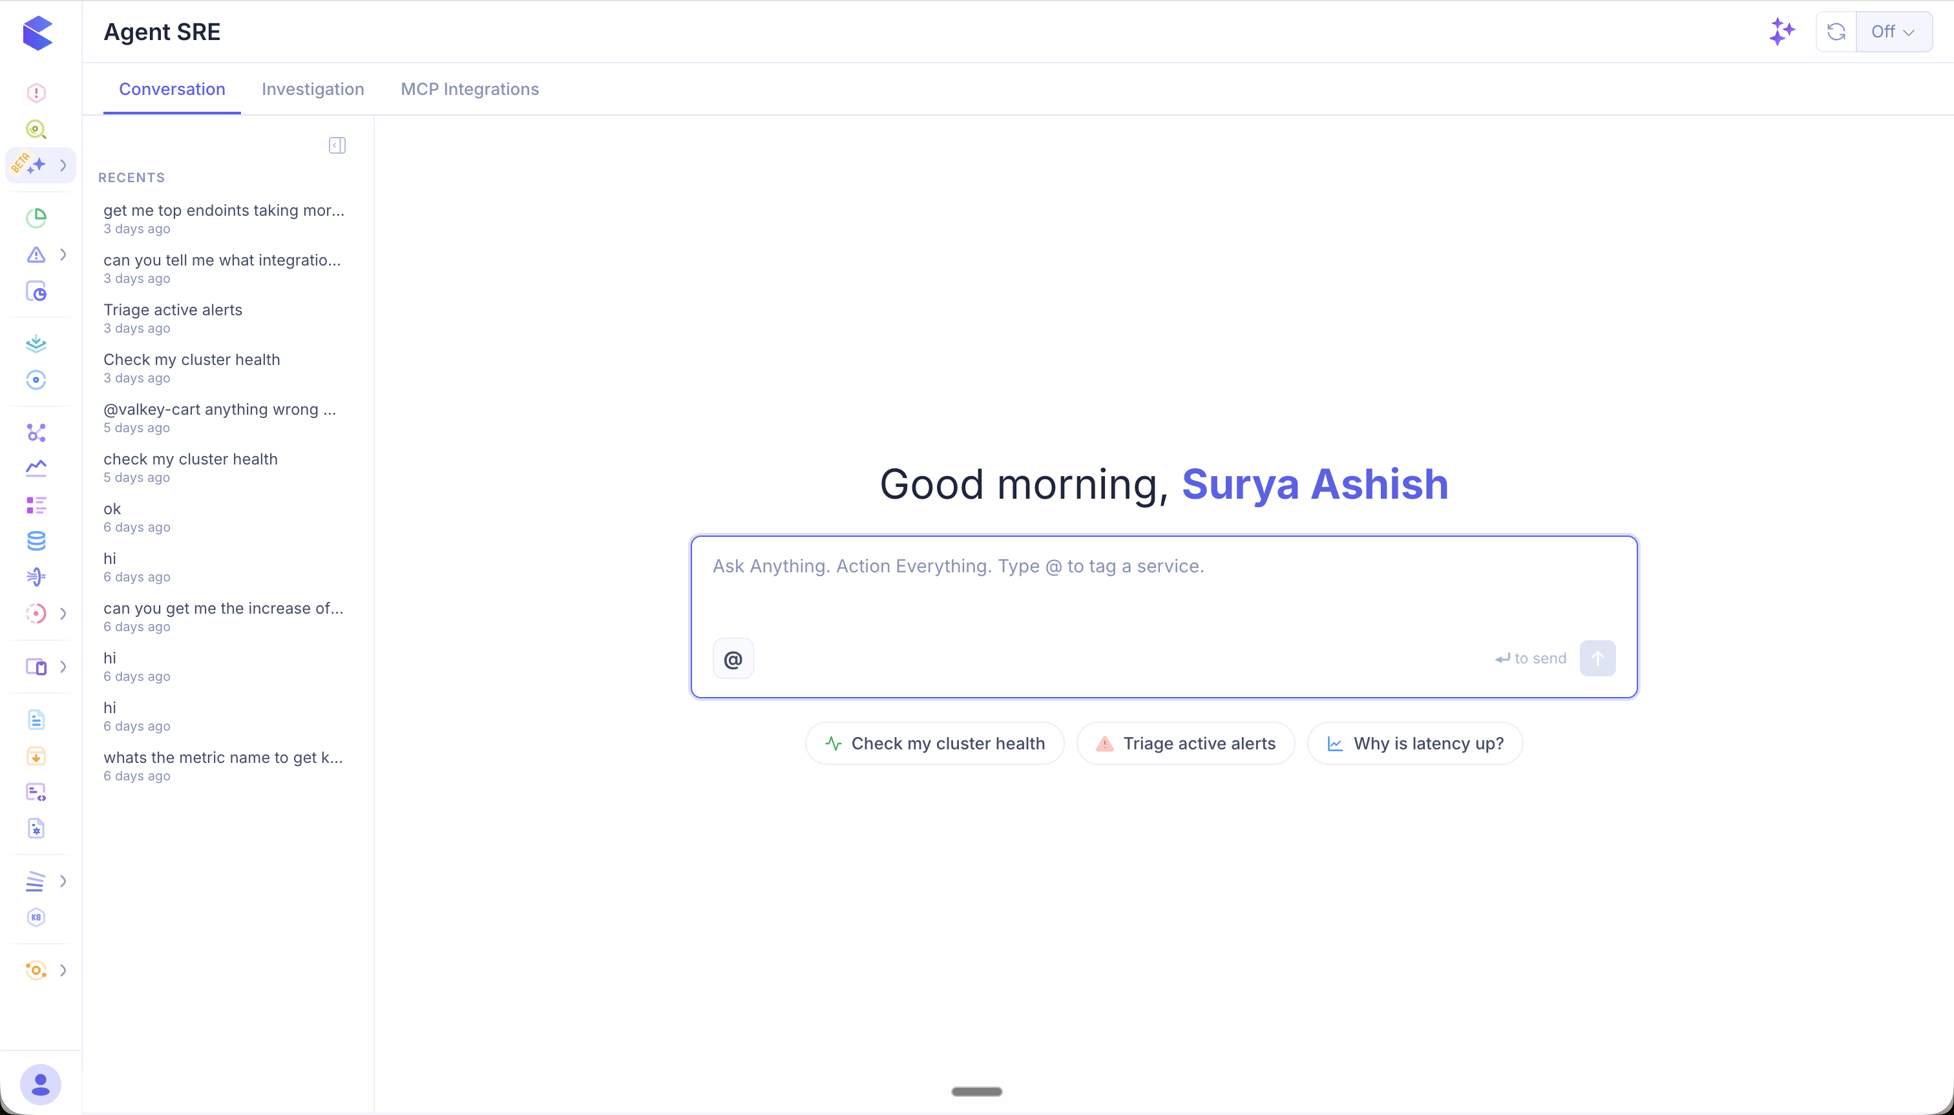Click the purple sparkles icon in header

(1782, 32)
